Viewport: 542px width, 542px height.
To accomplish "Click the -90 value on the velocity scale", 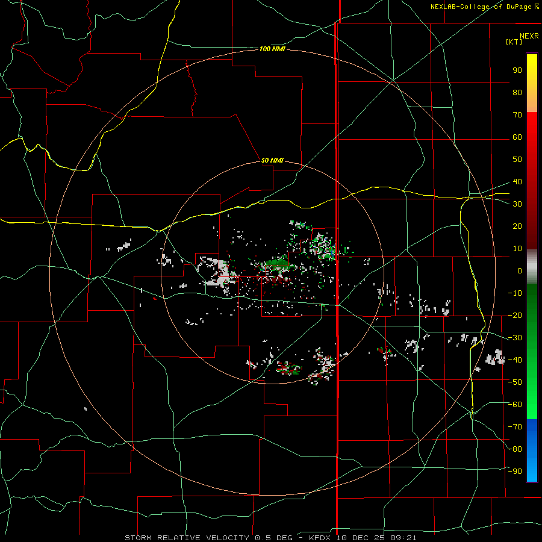I will [x=515, y=472].
